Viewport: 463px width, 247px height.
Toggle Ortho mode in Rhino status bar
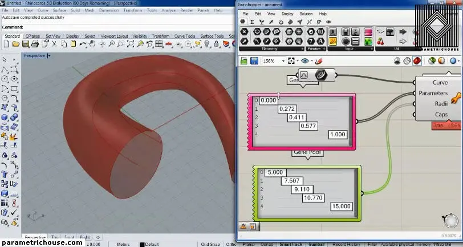click(x=230, y=244)
